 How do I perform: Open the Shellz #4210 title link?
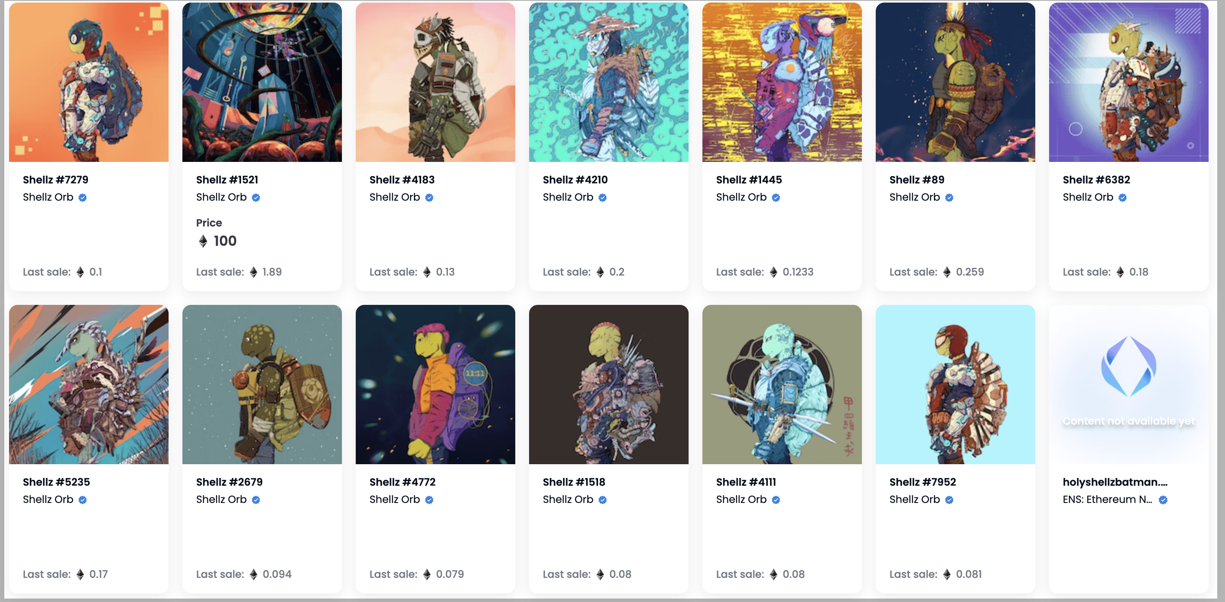pyautogui.click(x=575, y=180)
